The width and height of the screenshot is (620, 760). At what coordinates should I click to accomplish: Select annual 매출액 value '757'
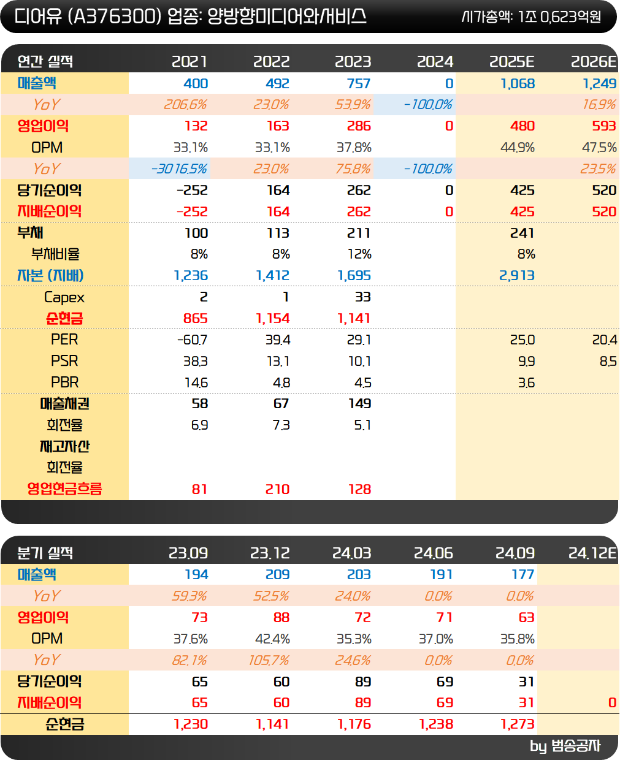pyautogui.click(x=359, y=83)
